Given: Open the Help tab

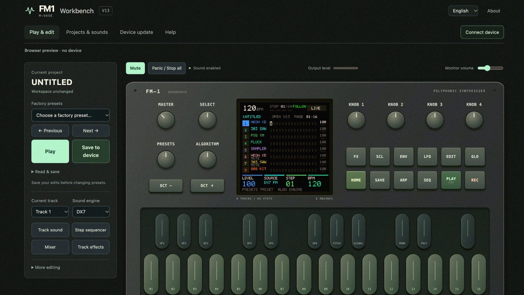Looking at the screenshot, I should coord(171,32).
